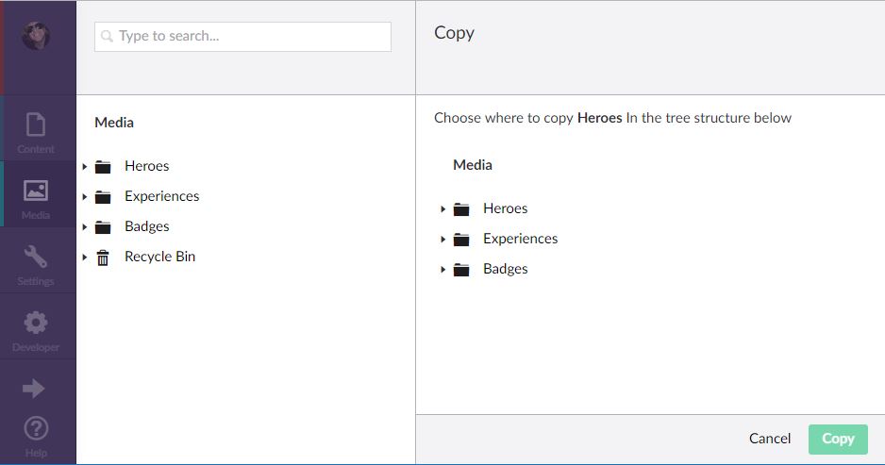Open the Content section icon
The height and width of the screenshot is (465, 885).
[x=35, y=126]
